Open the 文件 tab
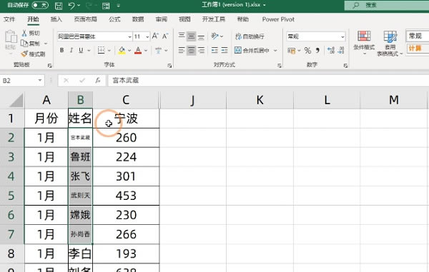This screenshot has height=272, width=429. (x=9, y=19)
